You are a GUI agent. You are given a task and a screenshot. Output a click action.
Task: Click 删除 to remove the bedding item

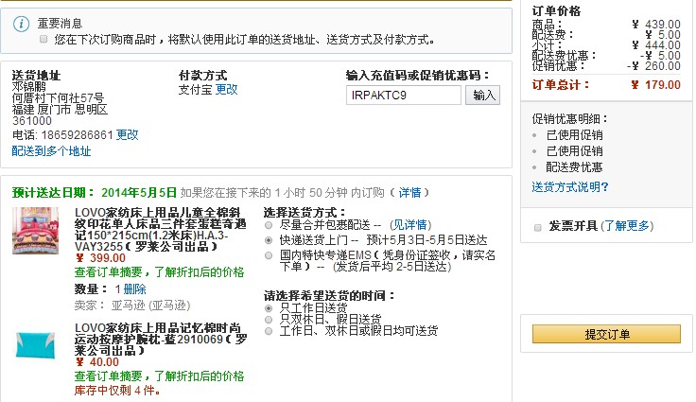(134, 288)
